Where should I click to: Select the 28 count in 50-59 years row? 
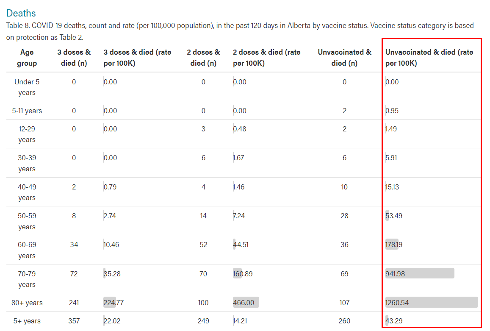pos(344,216)
